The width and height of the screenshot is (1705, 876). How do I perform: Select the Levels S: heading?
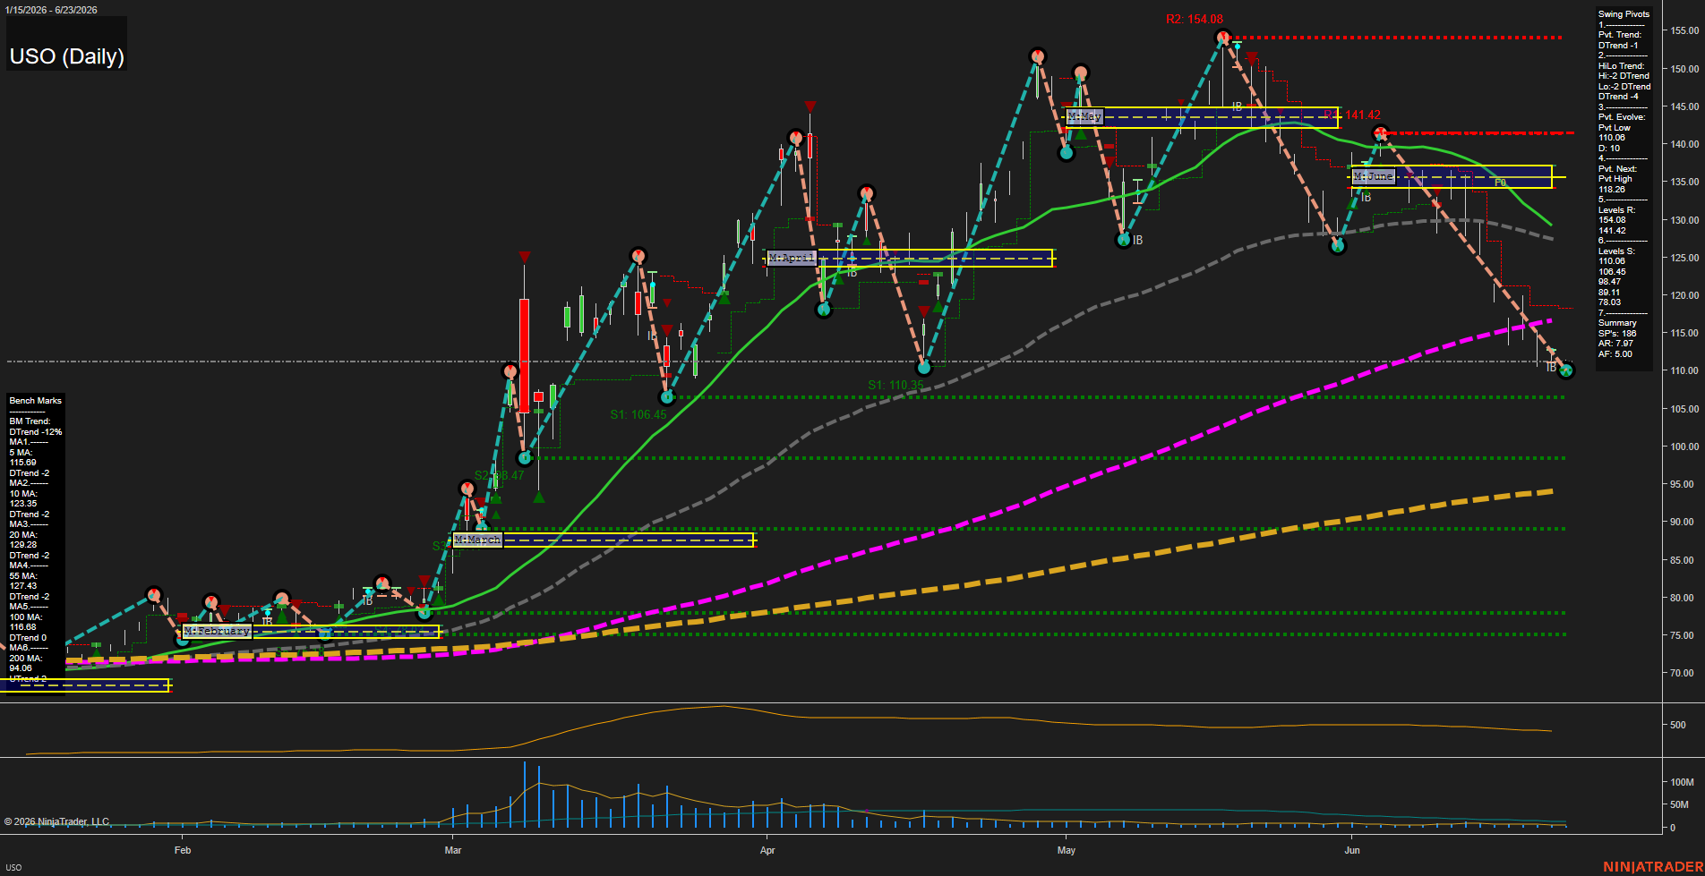coord(1616,251)
